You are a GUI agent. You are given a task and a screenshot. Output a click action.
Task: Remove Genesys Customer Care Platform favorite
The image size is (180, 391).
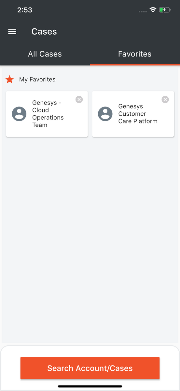click(x=165, y=100)
